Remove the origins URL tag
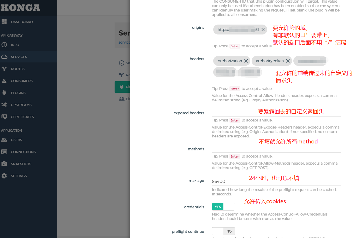This screenshot has width=356, height=238. [x=263, y=29]
